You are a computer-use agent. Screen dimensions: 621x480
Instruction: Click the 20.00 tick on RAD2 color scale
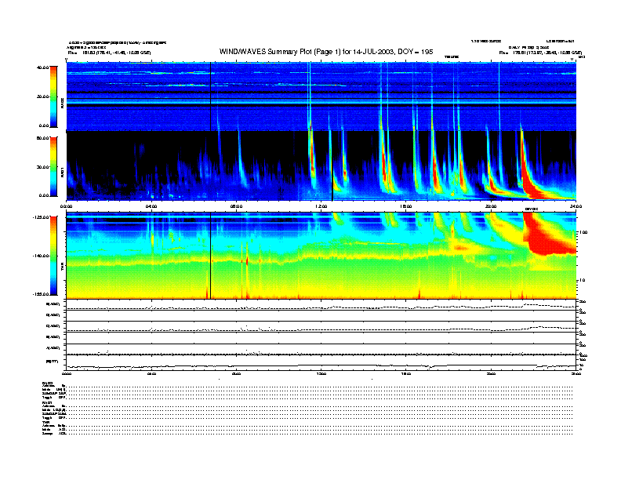pos(42,96)
